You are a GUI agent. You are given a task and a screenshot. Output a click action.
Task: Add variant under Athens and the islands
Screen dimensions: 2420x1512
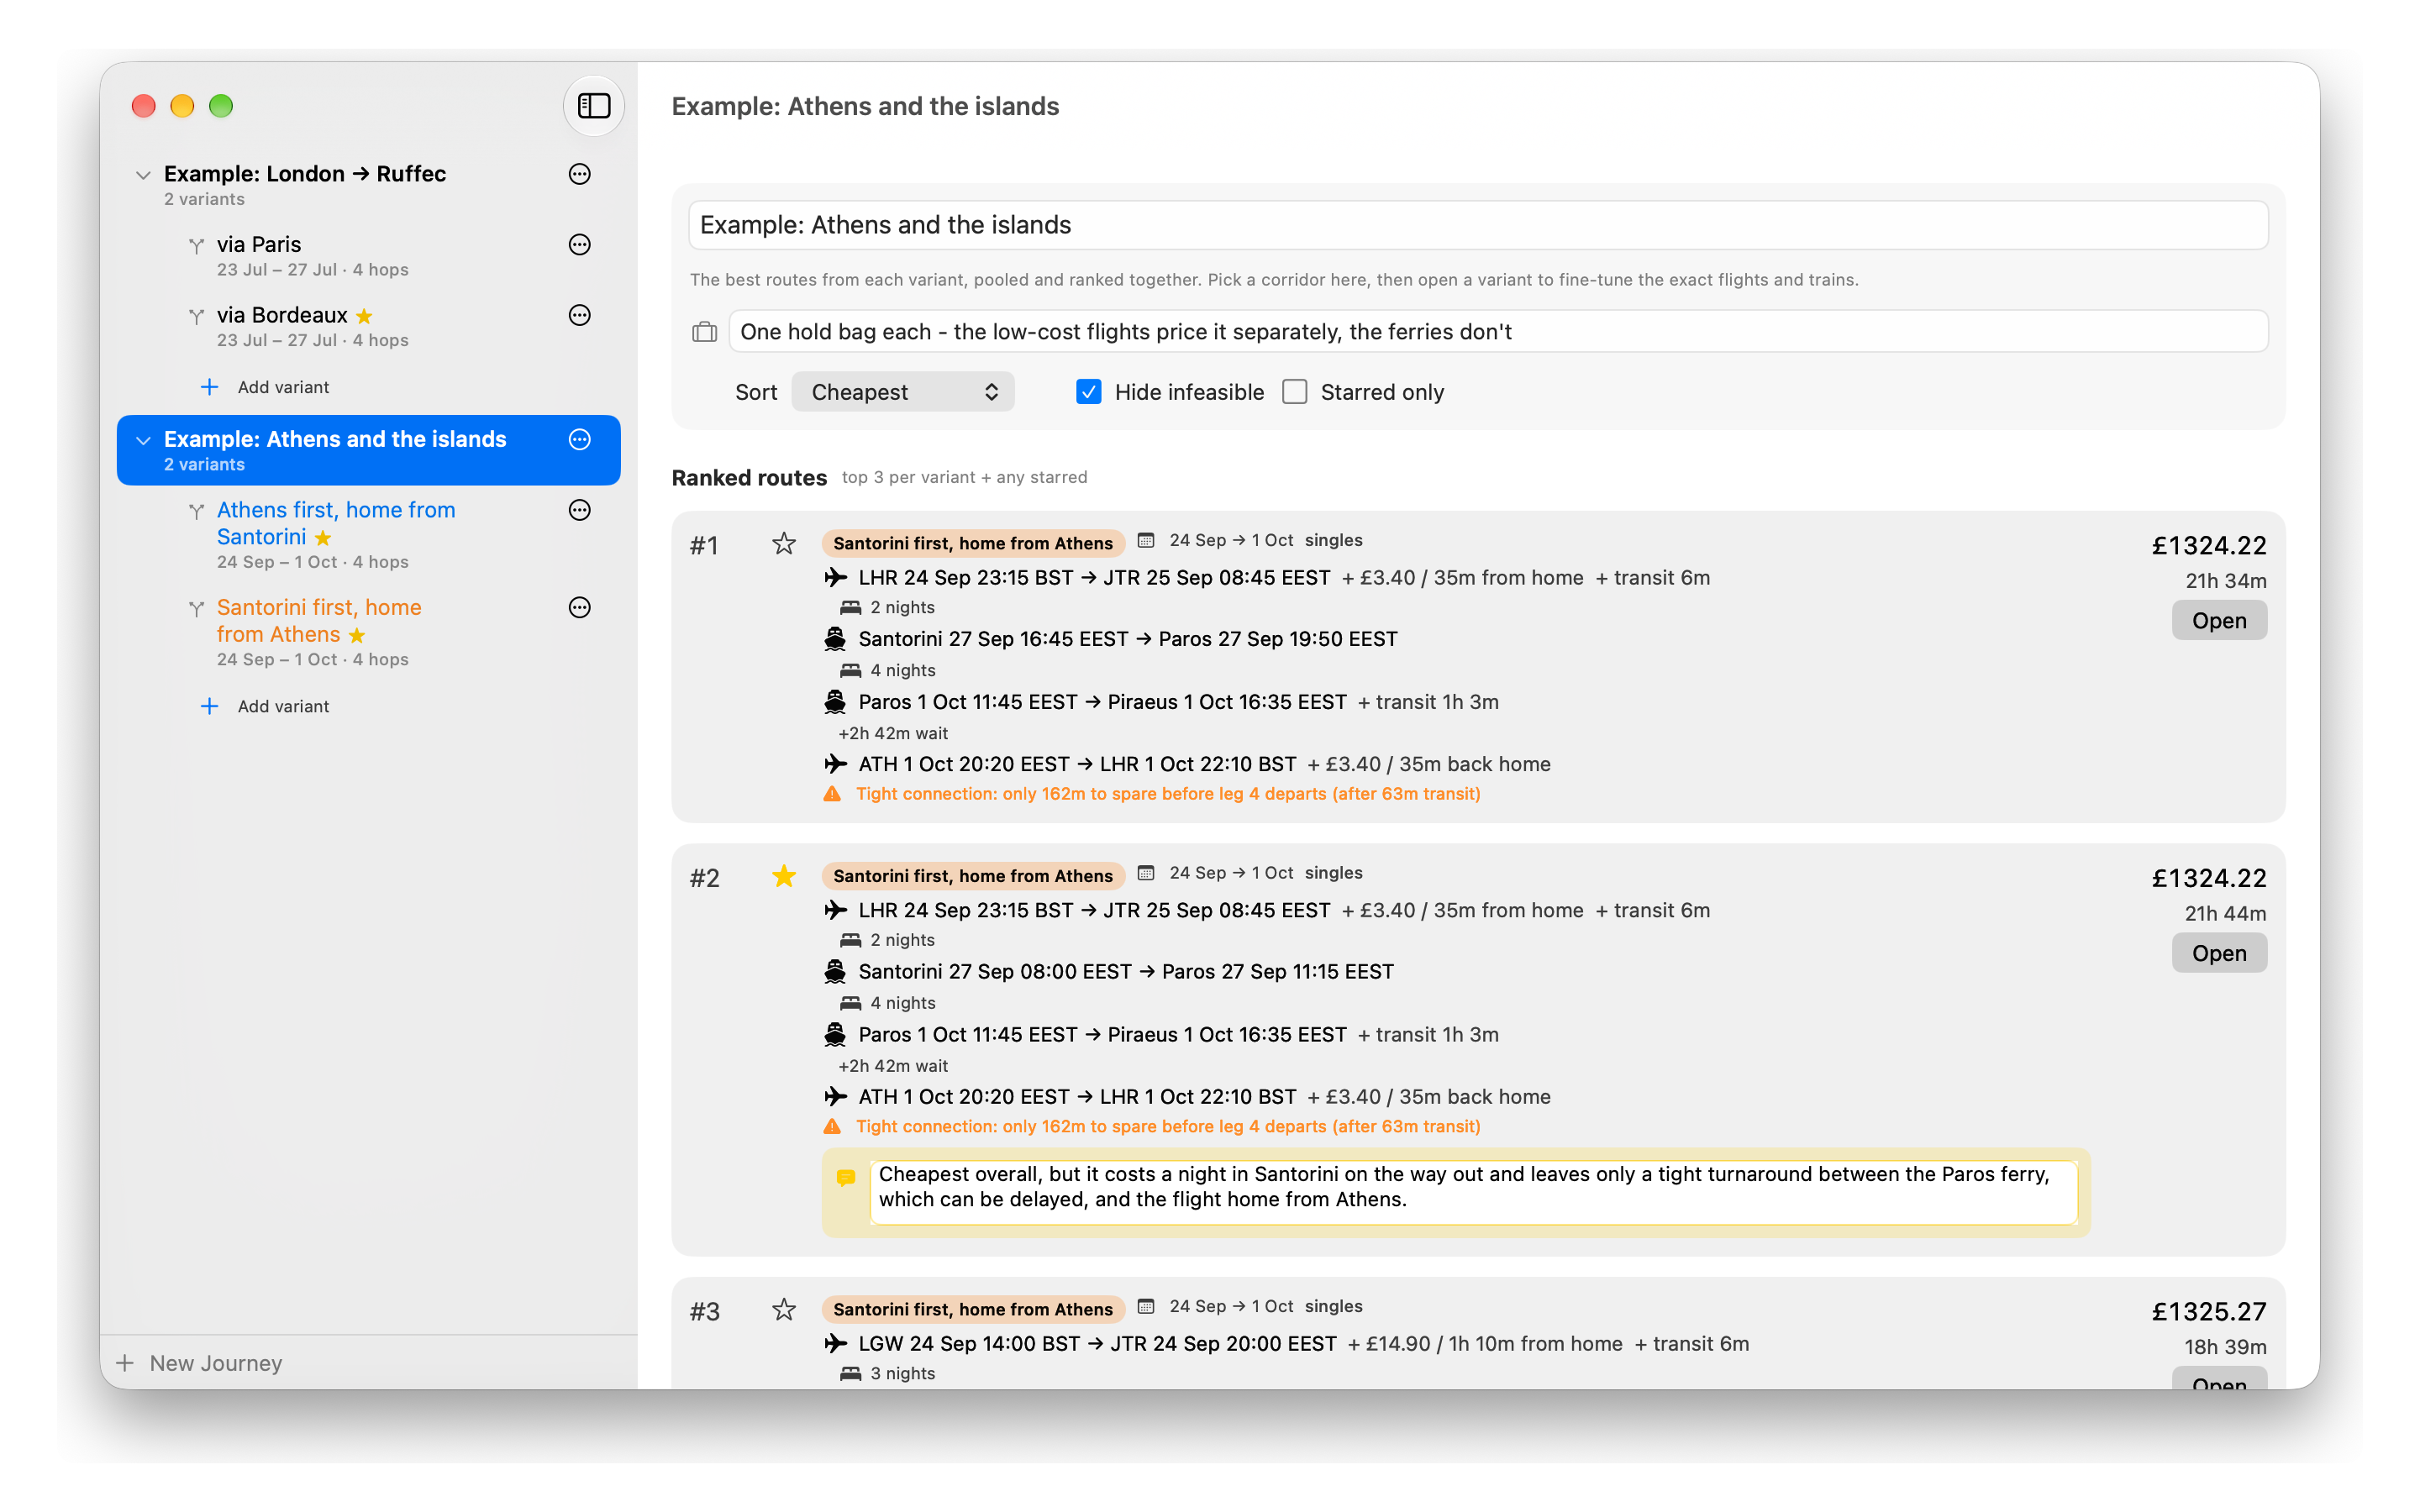click(265, 707)
